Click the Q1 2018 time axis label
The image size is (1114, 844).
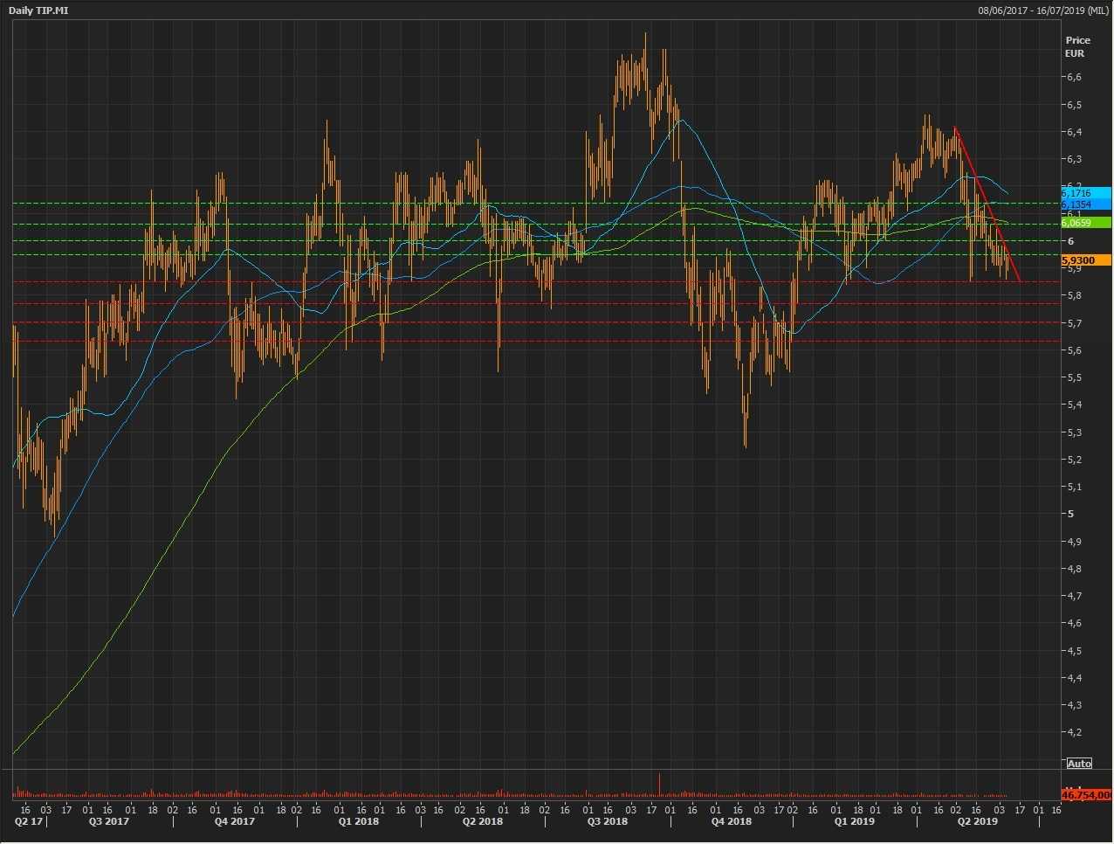tap(359, 822)
